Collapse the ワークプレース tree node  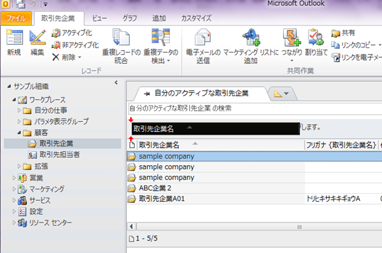(14, 100)
